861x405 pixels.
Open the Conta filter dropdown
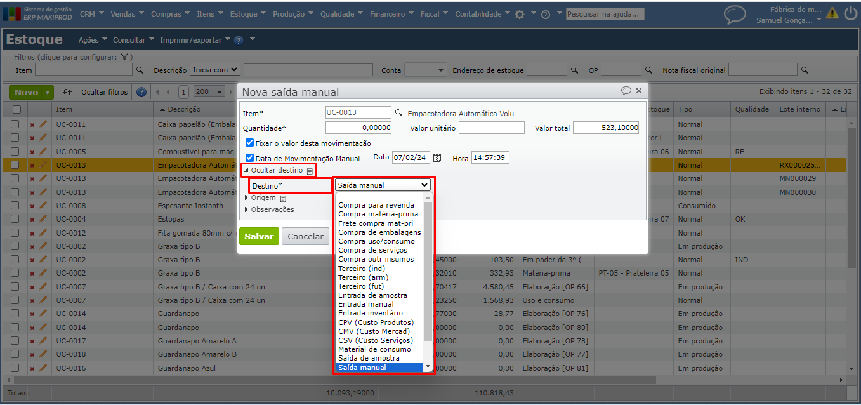pos(426,70)
